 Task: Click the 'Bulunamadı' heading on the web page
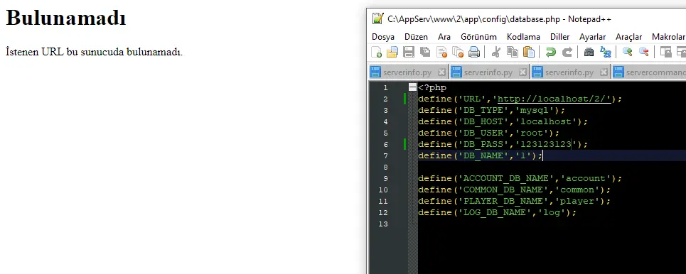66,18
